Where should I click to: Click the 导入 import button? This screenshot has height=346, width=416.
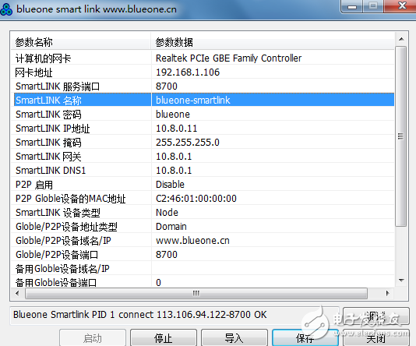pyautogui.click(x=234, y=338)
